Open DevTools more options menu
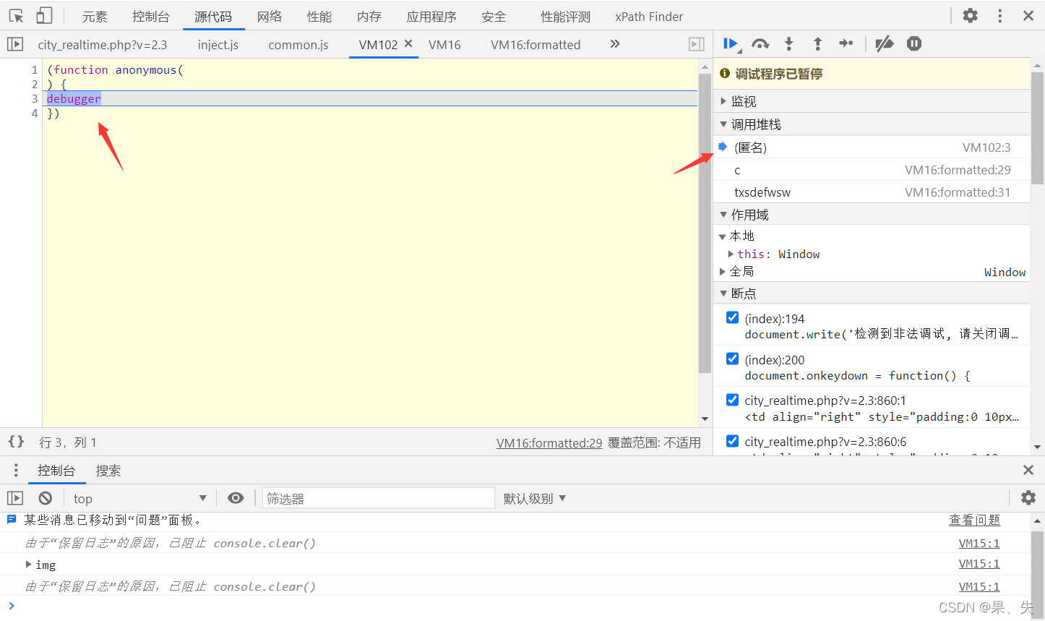The height and width of the screenshot is (621, 1045). point(1000,15)
